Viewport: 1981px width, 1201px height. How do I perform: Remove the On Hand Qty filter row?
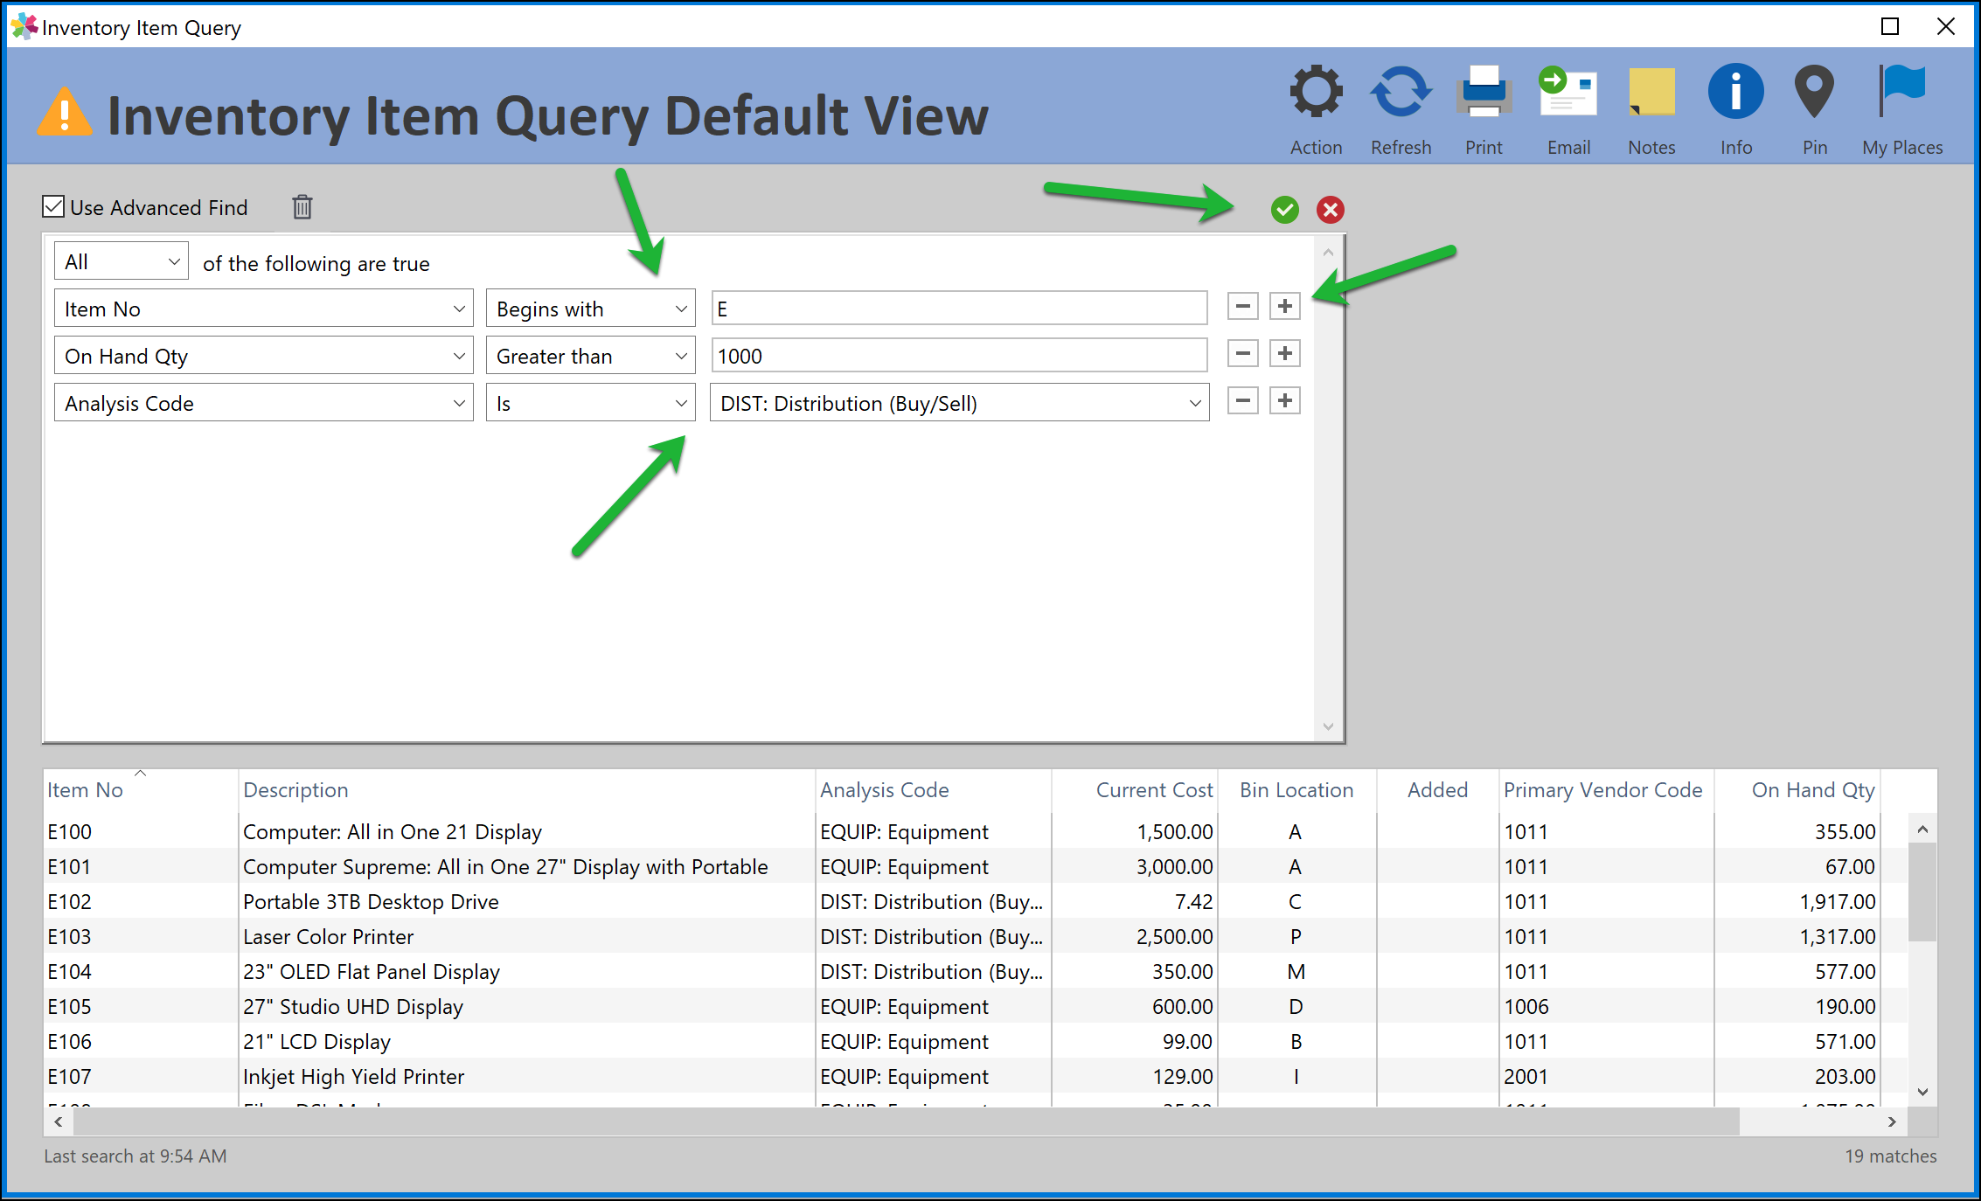(1242, 353)
